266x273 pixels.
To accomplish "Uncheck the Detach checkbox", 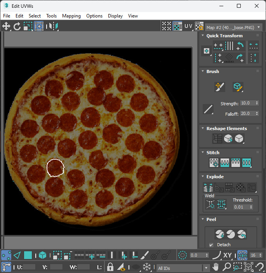I will tap(211, 245).
